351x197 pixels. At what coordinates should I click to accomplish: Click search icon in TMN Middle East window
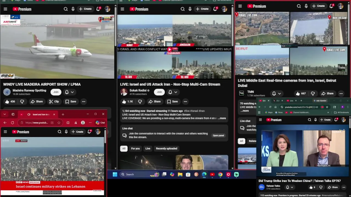[x=299, y=6]
